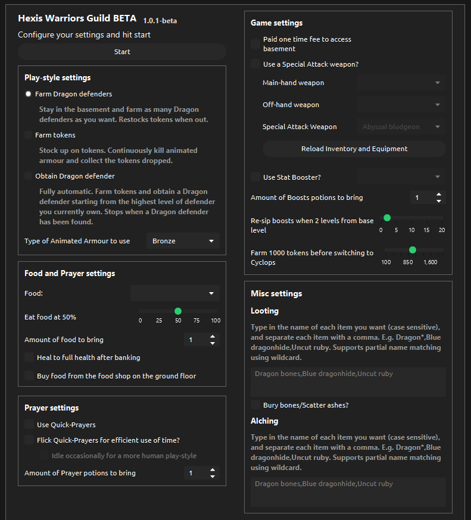Viewport: 471px width, 520px height.
Task: Open the Main-hand weapon dropdown
Action: 401,83
